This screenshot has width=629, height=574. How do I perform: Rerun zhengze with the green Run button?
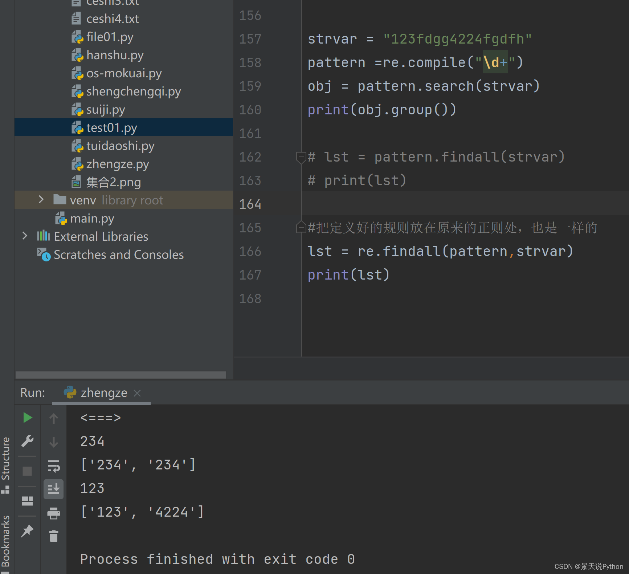pos(28,418)
